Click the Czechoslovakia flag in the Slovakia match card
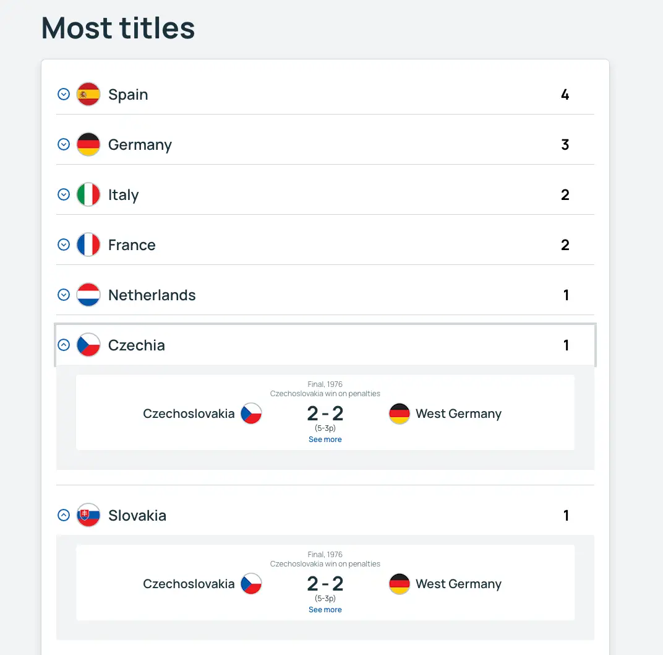The height and width of the screenshot is (655, 663). click(x=251, y=584)
